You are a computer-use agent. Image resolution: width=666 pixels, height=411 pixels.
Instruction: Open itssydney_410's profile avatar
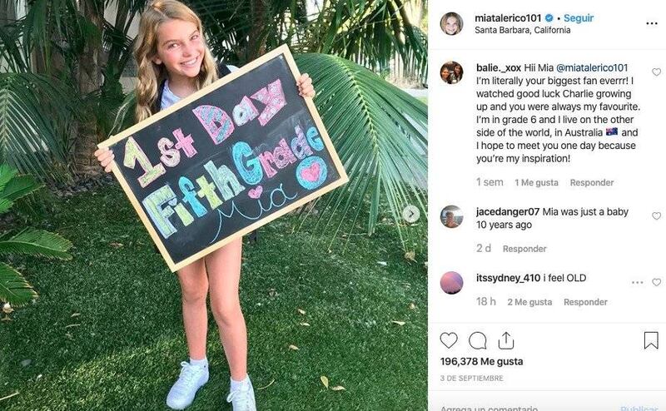click(x=451, y=282)
